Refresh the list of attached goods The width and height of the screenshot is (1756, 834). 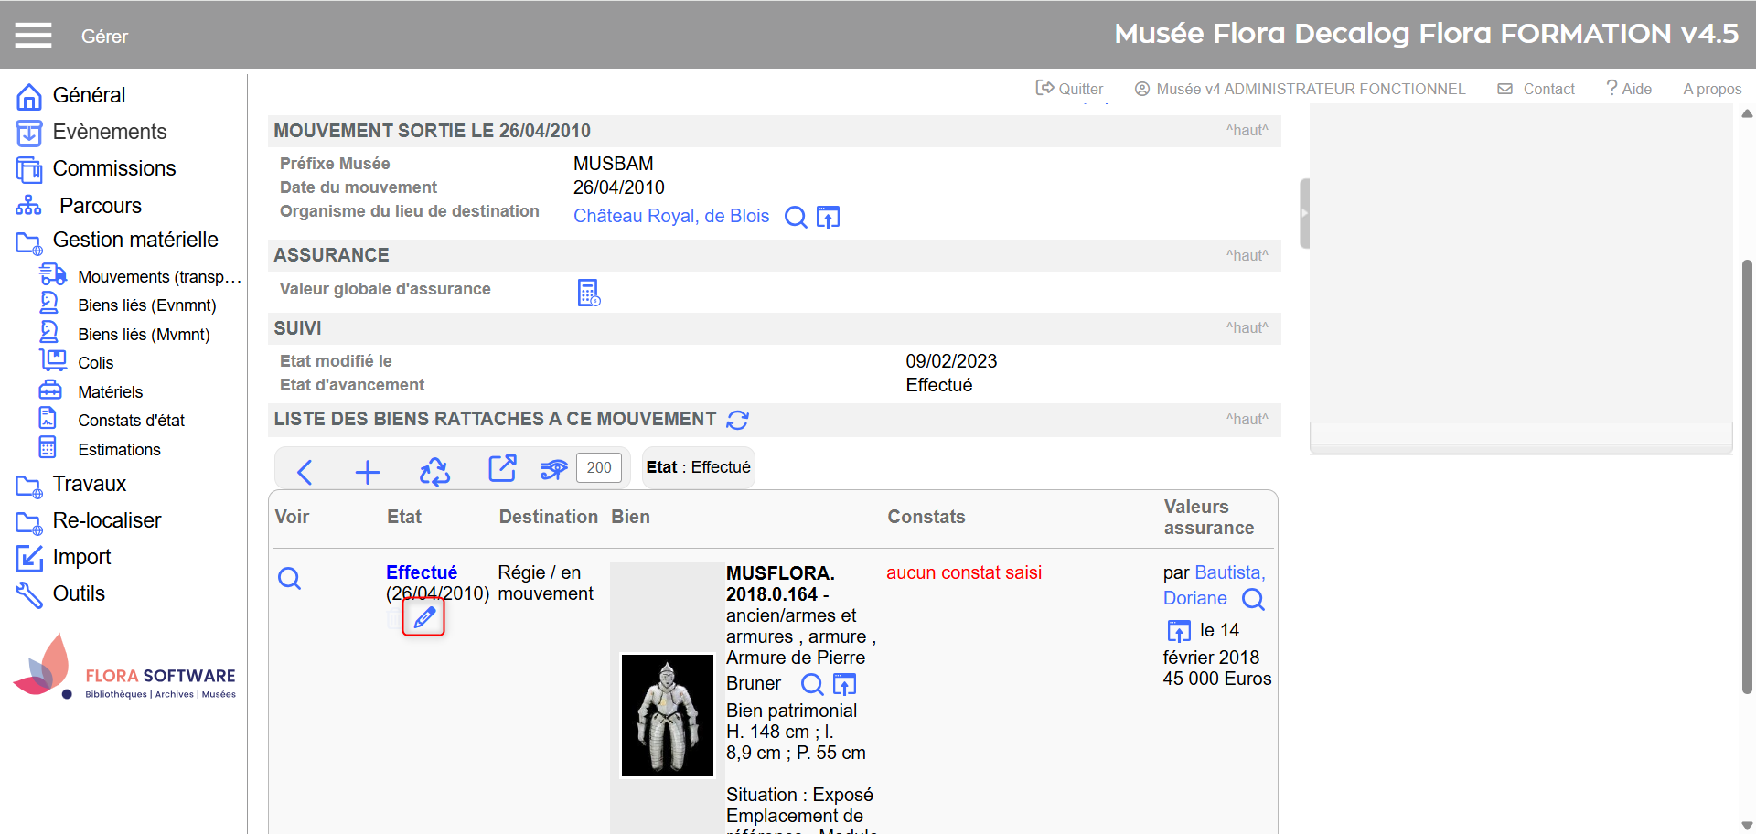click(737, 420)
